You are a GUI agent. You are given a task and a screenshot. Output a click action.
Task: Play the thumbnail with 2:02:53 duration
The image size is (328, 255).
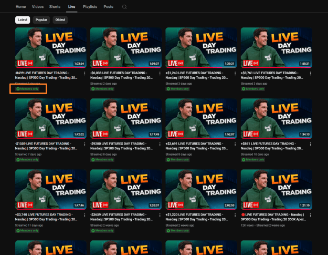(201, 189)
